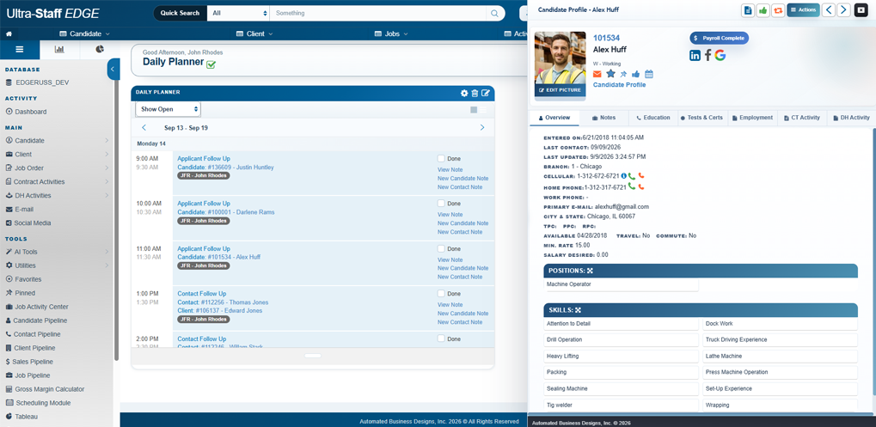
Task: Click the Daily Planner edit pencil icon
Action: (x=486, y=93)
